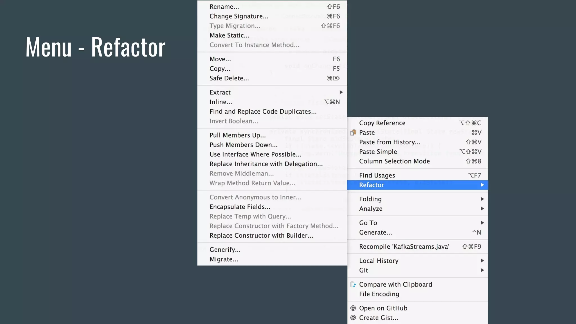Image resolution: width=576 pixels, height=324 pixels.
Task: Click Convert To Instance Method... entry
Action: [x=272, y=45]
